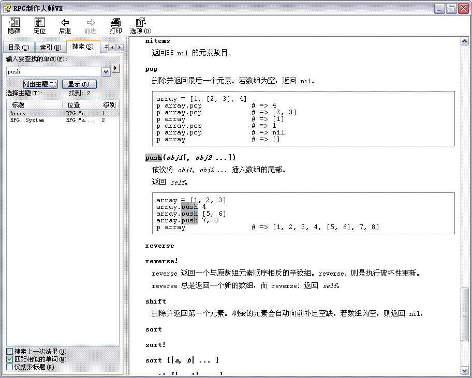Click the sort! method heading
The height and width of the screenshot is (378, 472).
point(156,345)
